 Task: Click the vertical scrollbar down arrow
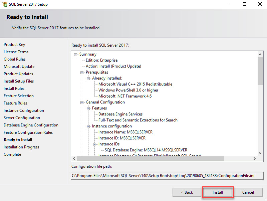click(x=260, y=153)
